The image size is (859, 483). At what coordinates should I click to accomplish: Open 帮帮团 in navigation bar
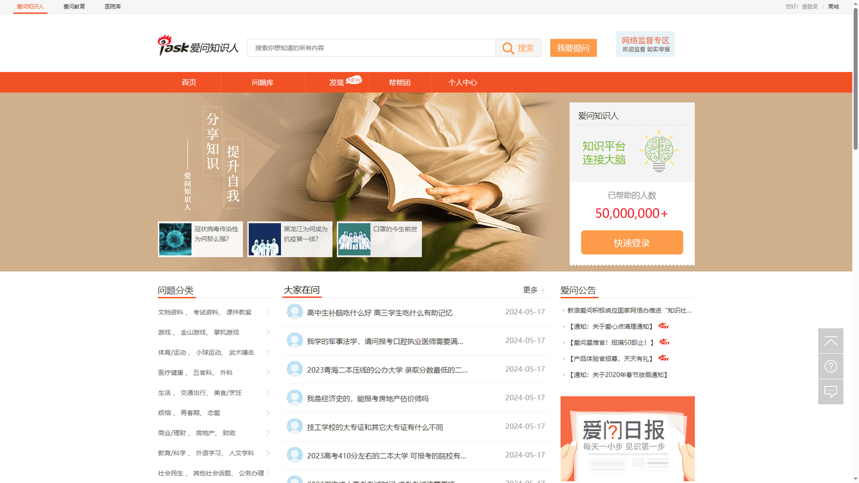pos(400,82)
